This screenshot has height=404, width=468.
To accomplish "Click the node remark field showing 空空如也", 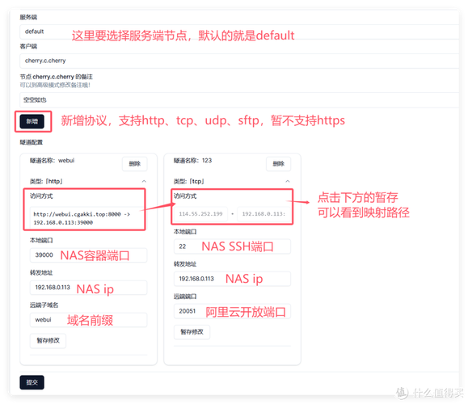I will (239, 100).
